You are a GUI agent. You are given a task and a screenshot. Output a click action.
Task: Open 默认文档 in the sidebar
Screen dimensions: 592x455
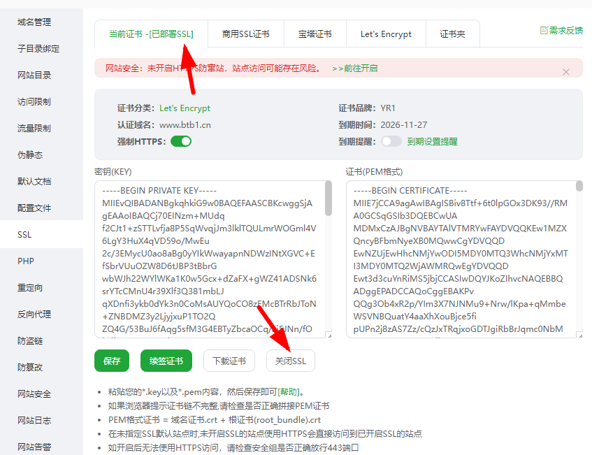[x=34, y=181]
